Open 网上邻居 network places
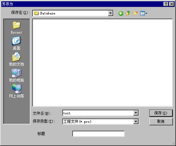The height and width of the screenshot is (146, 176). (x=16, y=91)
